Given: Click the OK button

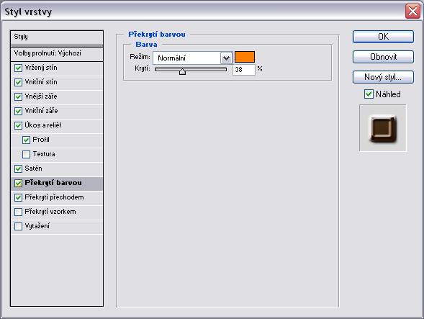Looking at the screenshot, I should coord(383,37).
